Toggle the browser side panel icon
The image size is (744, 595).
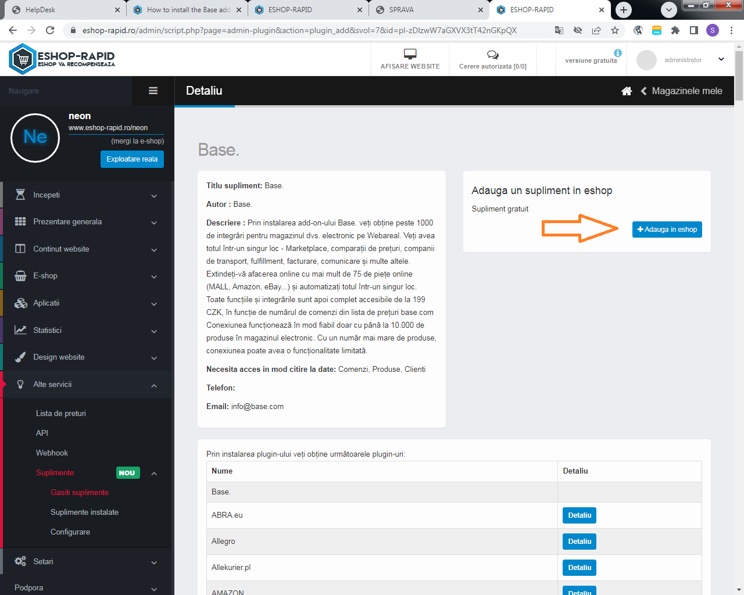(694, 30)
